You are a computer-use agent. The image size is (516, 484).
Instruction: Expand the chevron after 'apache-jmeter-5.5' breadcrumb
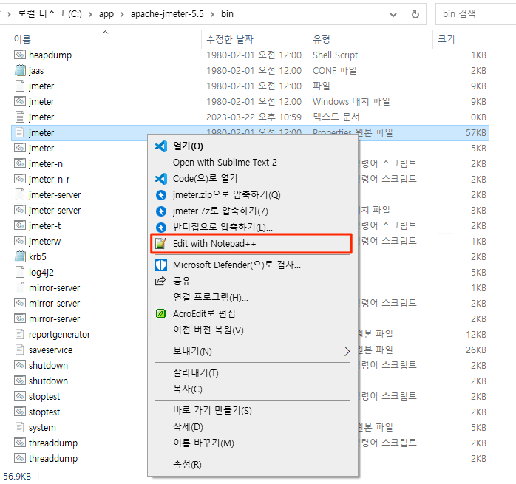[x=212, y=15]
